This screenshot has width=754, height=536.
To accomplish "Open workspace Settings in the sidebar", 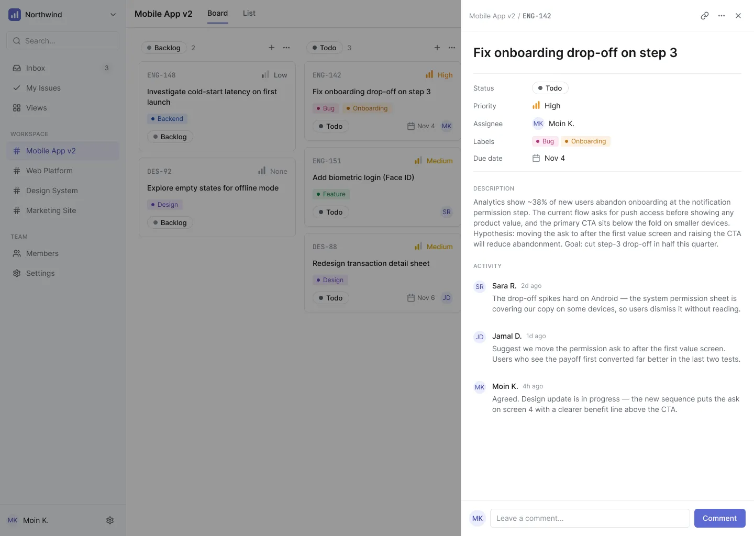I will [63, 273].
